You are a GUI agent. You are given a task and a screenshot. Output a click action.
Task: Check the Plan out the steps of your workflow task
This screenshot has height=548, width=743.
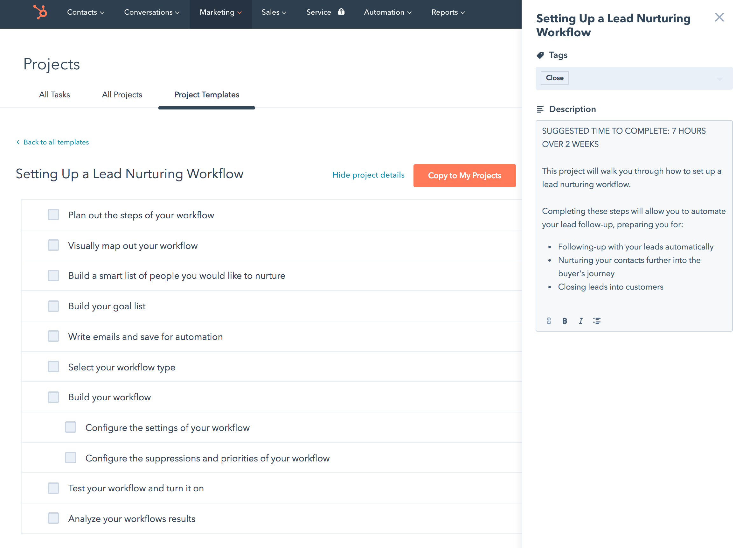(53, 214)
